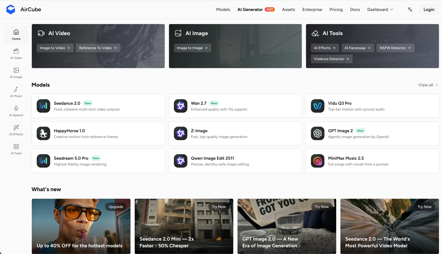Click Image to Video button

(55, 48)
